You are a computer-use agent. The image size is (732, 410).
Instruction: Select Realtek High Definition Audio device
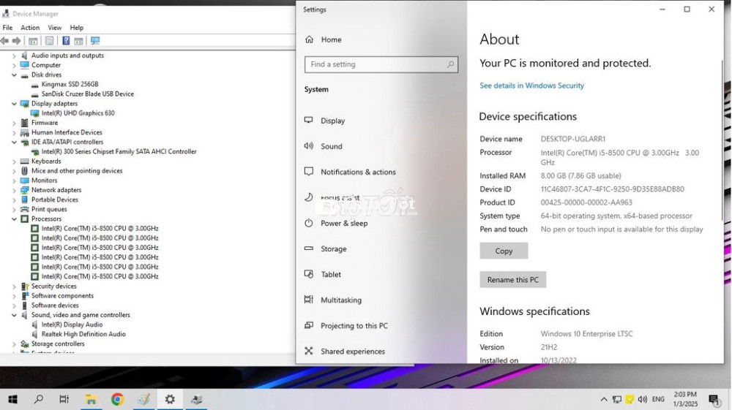[x=83, y=334]
